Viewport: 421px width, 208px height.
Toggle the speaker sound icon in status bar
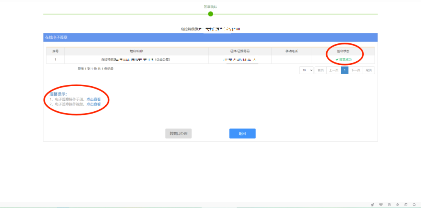click(398, 205)
